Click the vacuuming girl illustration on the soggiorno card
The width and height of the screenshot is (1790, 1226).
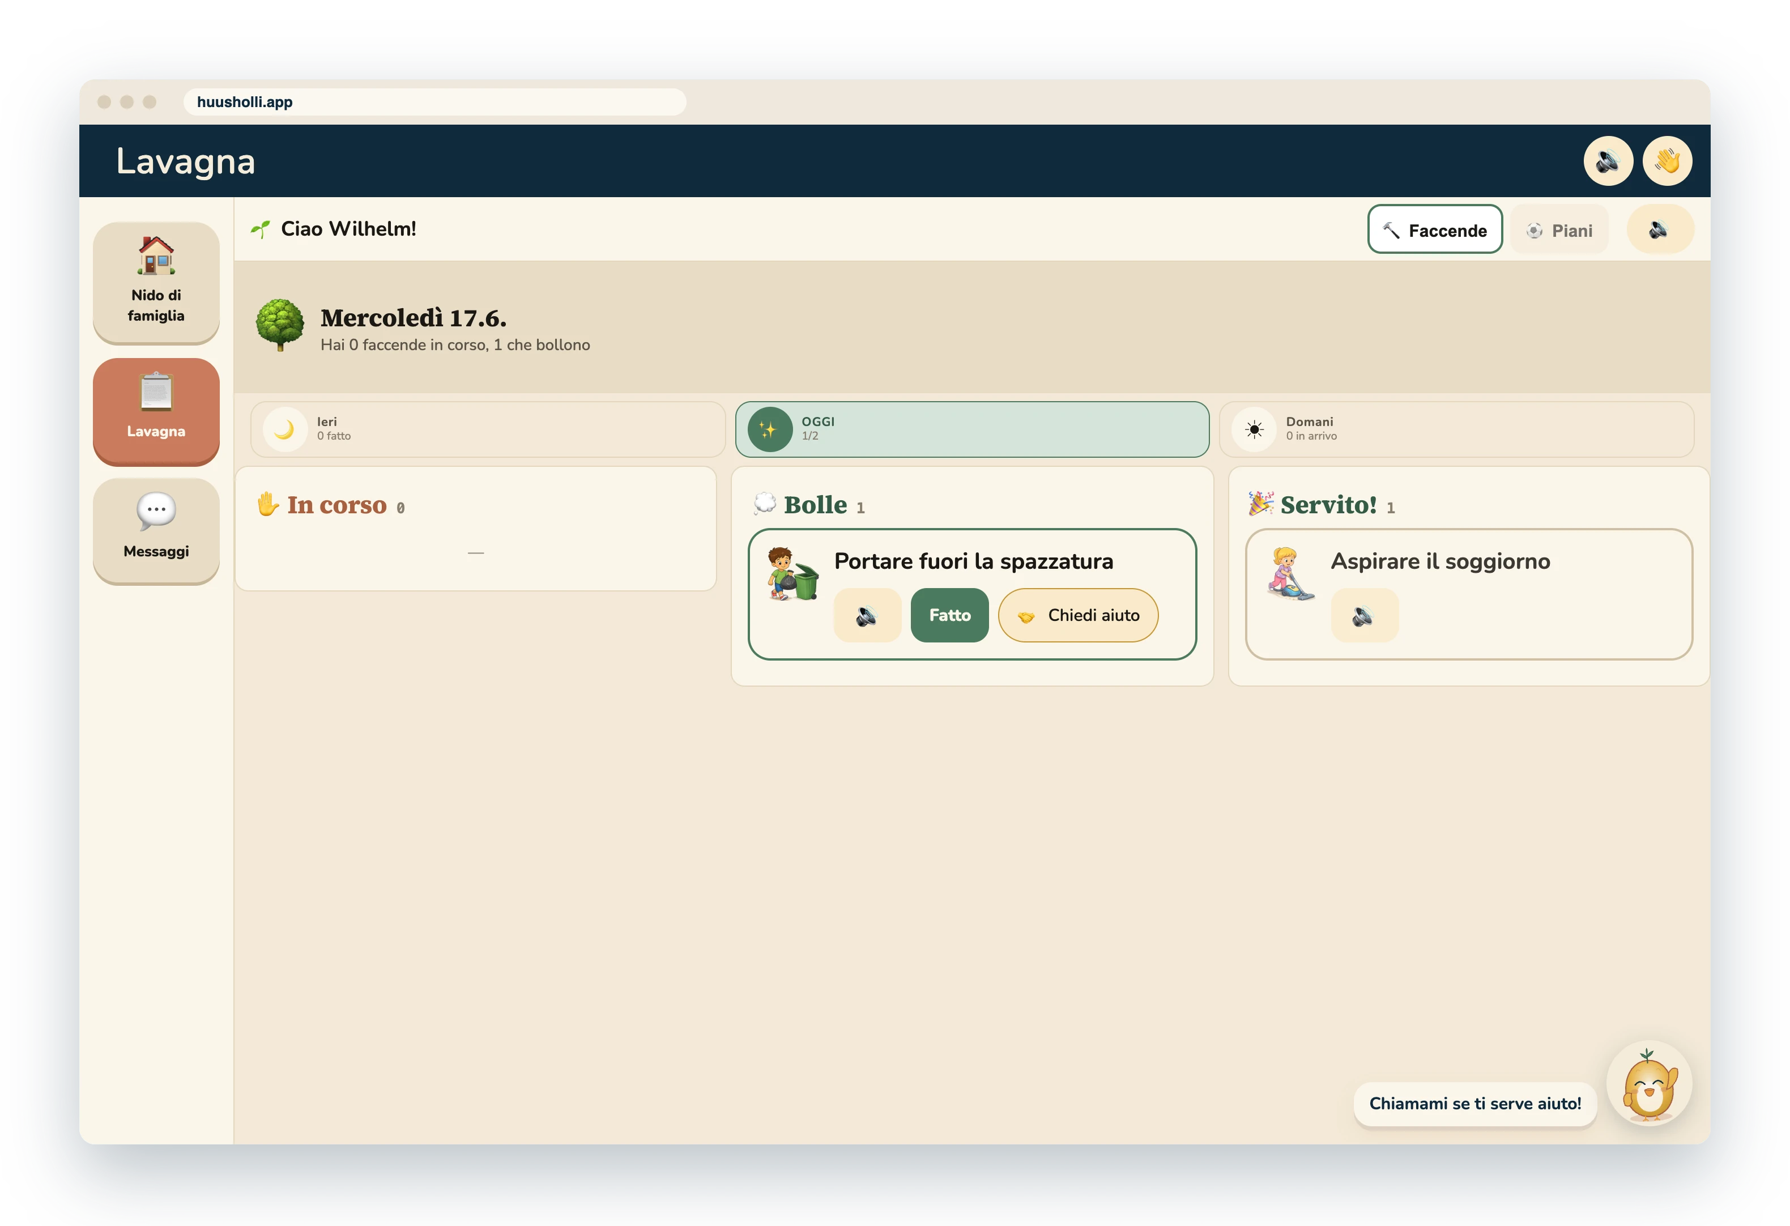pos(1290,574)
